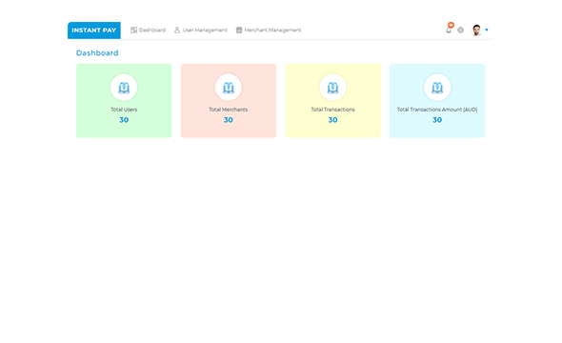Viewport: 562px width, 343px height.
Task: Select the 'Total Users' label
Action: tap(124, 110)
